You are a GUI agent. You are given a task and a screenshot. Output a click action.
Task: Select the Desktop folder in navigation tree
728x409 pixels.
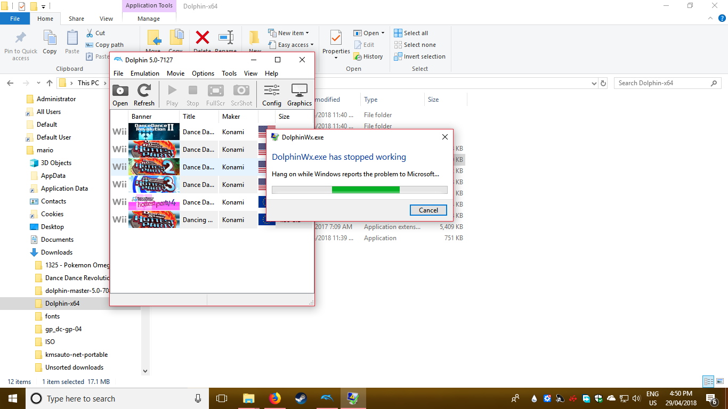[x=52, y=227]
